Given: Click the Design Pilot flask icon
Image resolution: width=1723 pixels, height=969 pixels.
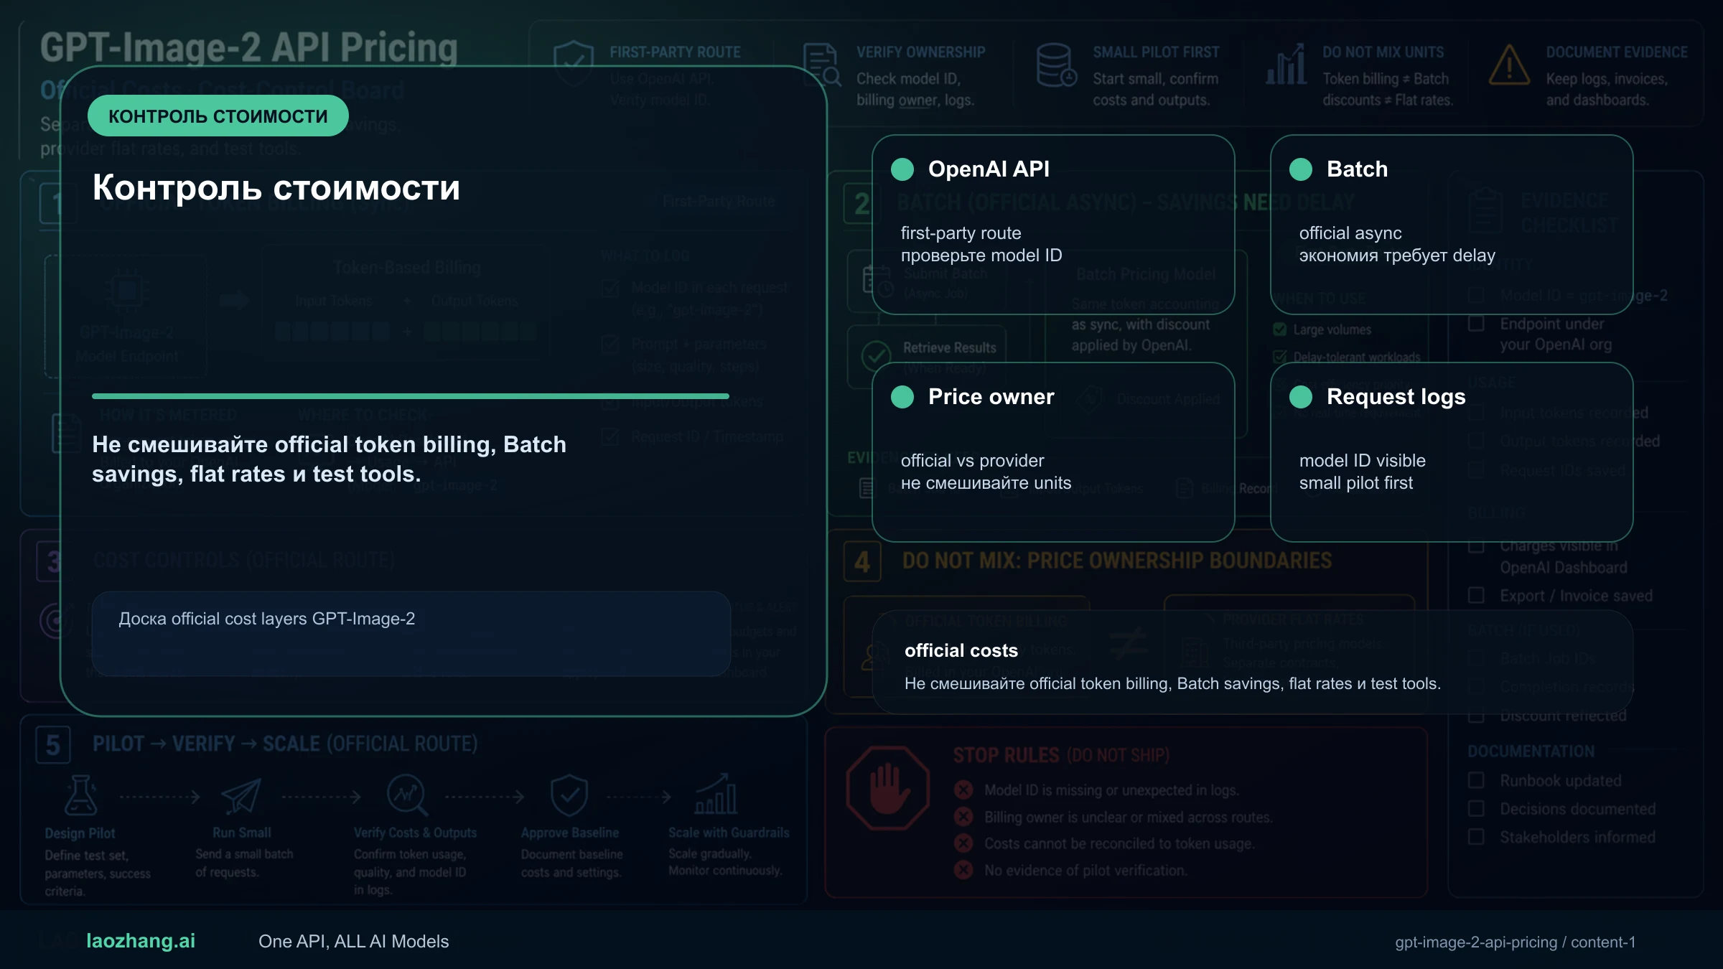Looking at the screenshot, I should pyautogui.click(x=80, y=795).
